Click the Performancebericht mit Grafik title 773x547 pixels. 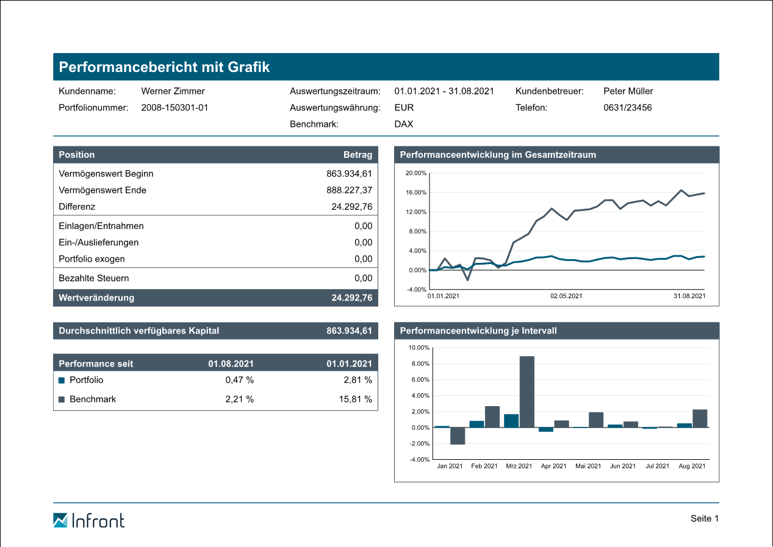(x=164, y=67)
